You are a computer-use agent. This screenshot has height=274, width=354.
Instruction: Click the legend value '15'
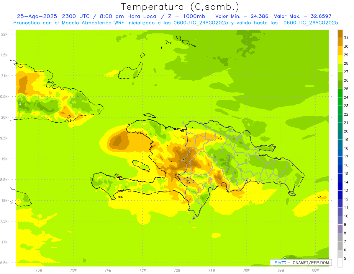[346, 174]
